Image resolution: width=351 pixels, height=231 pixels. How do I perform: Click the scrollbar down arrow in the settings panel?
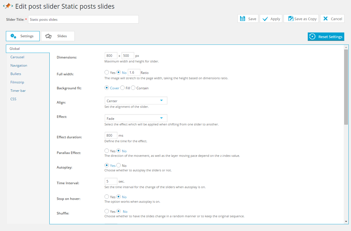346,221
